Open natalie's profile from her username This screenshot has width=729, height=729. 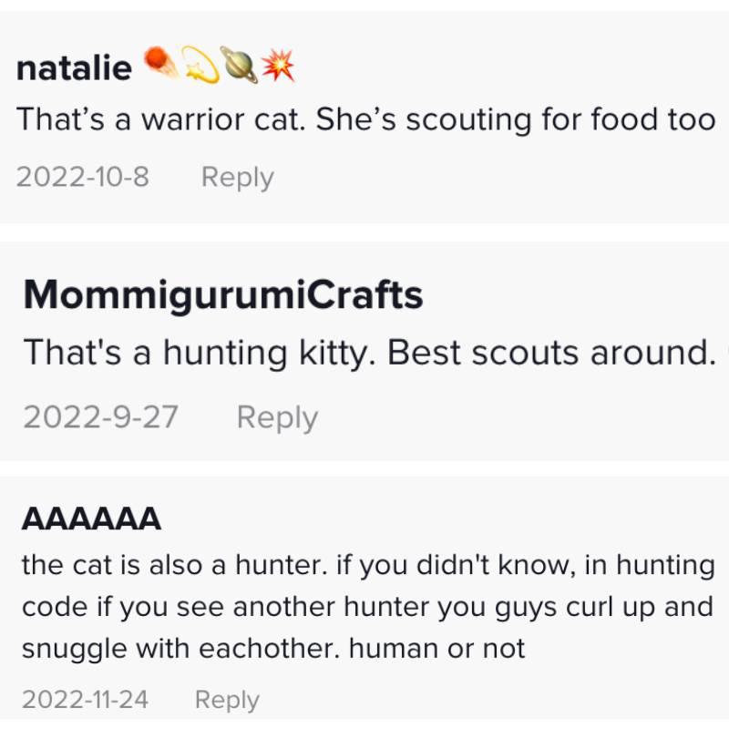coord(74,67)
